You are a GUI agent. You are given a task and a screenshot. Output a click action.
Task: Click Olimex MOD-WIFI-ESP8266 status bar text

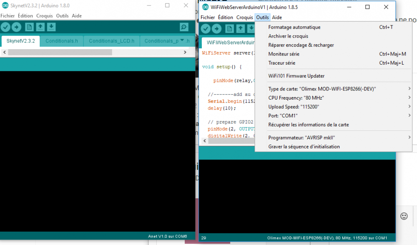click(327, 238)
